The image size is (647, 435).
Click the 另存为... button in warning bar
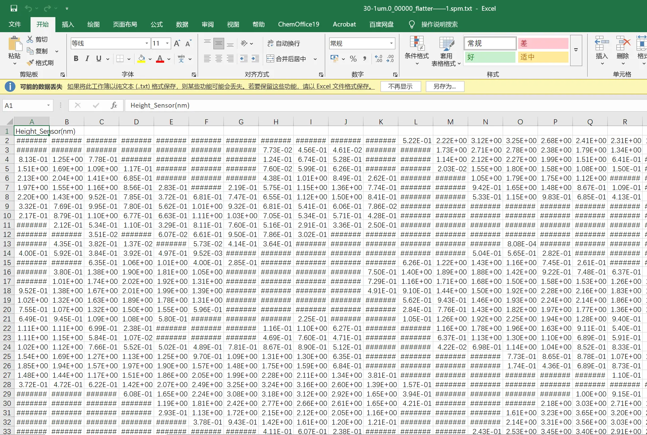tap(445, 86)
